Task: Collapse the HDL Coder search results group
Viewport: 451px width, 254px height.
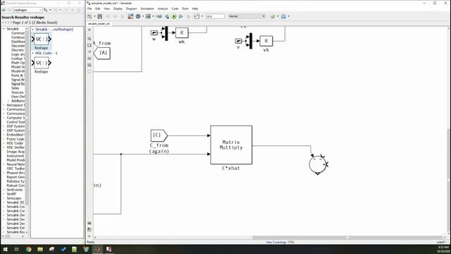Action: [x=33, y=54]
